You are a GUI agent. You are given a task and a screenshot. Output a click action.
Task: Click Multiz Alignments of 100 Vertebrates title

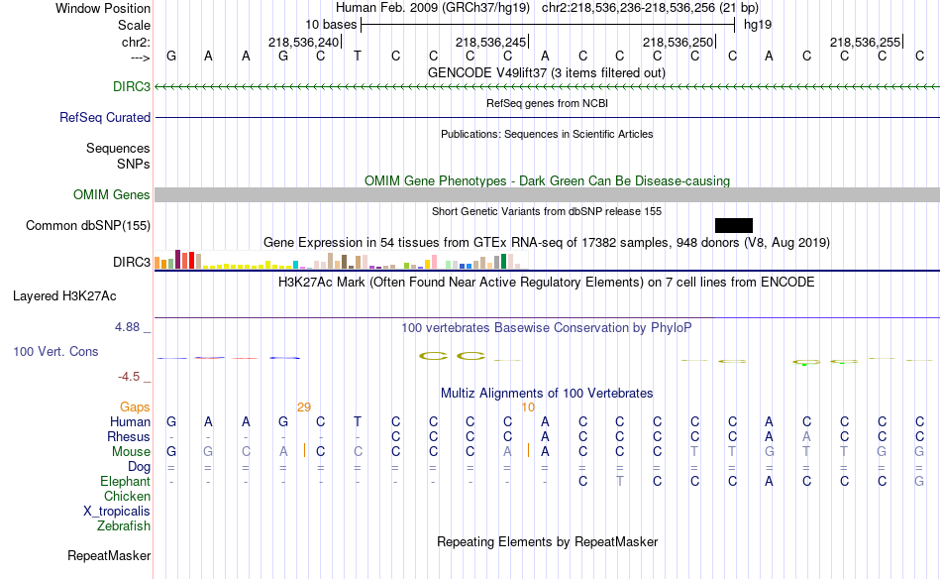547,394
